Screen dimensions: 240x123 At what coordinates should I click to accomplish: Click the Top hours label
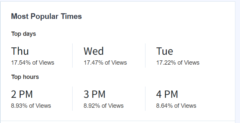coord(25,77)
